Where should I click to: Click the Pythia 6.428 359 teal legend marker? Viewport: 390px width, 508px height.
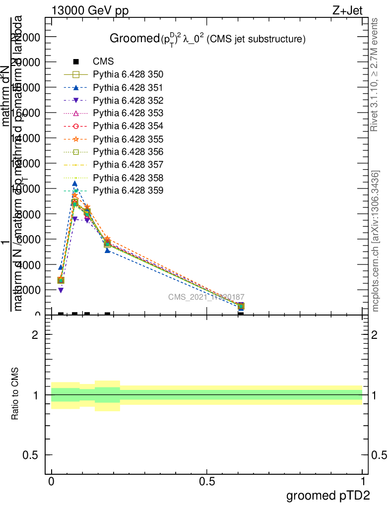coord(76,190)
